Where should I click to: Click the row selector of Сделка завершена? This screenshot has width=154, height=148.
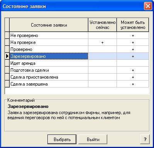click(7, 84)
